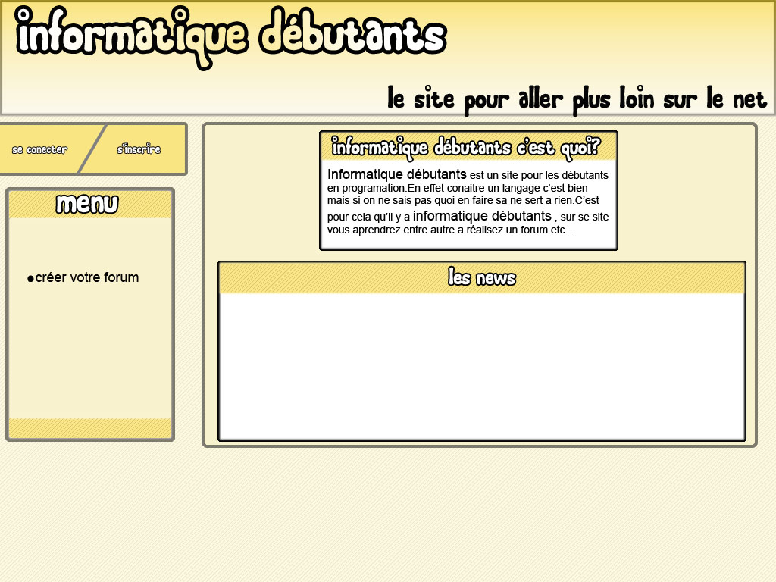Image resolution: width=776 pixels, height=582 pixels.
Task: Click inside the empty les news content area
Action: click(x=482, y=364)
